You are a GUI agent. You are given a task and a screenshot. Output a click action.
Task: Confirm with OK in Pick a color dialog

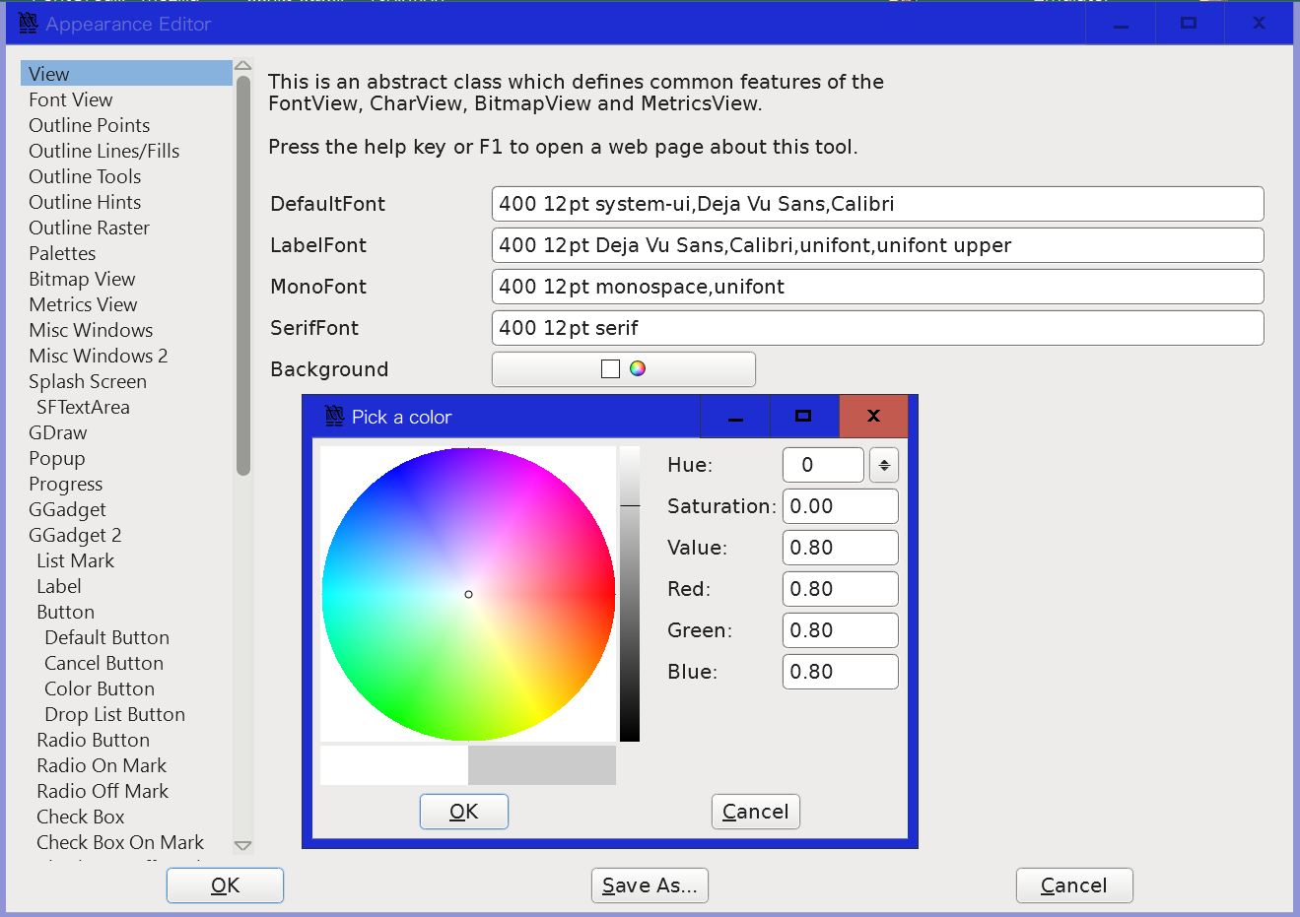pyautogui.click(x=463, y=811)
